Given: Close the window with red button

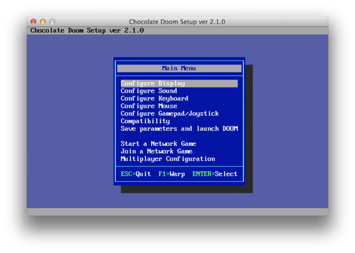Looking at the screenshot, I should point(33,21).
